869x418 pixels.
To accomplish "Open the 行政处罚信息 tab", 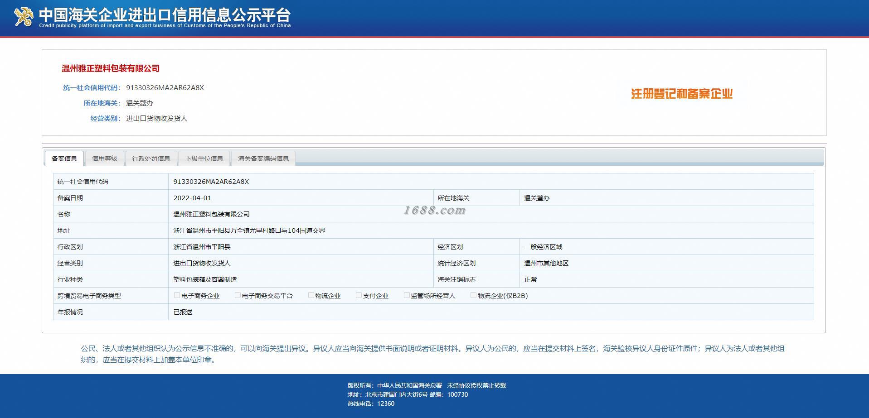I will coord(151,159).
